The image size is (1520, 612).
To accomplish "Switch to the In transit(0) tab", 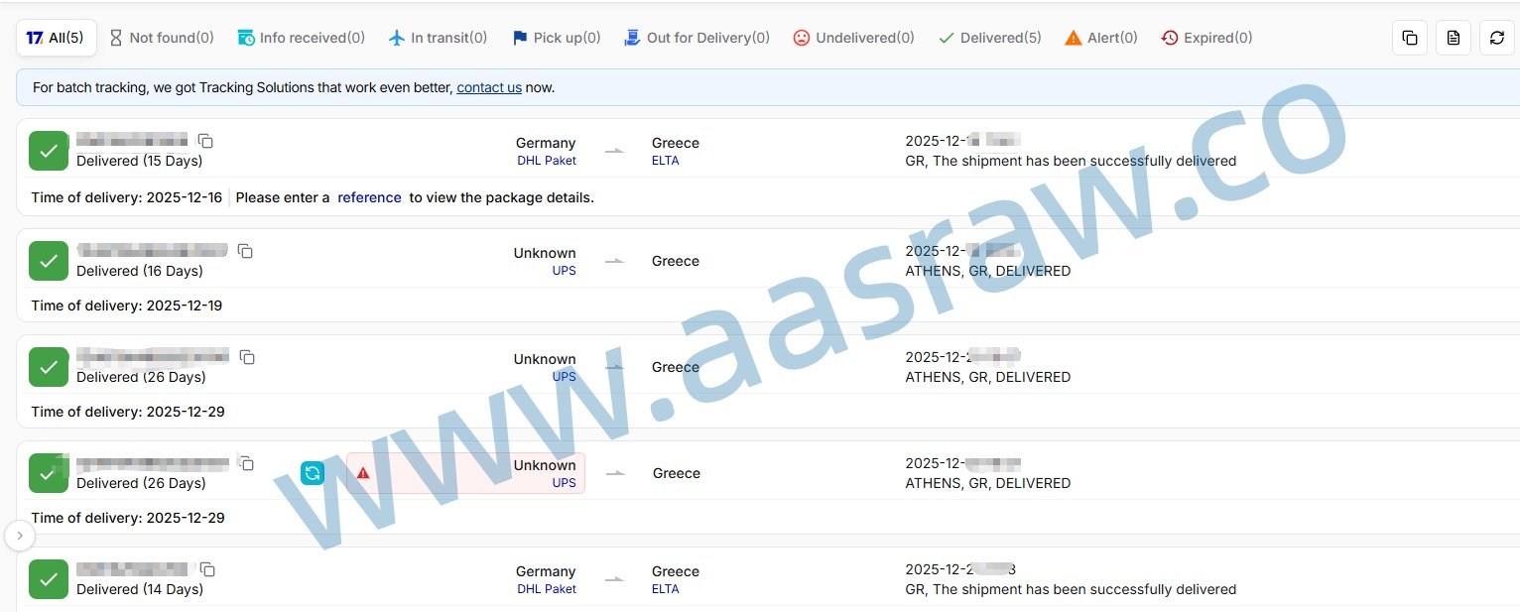I will [x=438, y=38].
